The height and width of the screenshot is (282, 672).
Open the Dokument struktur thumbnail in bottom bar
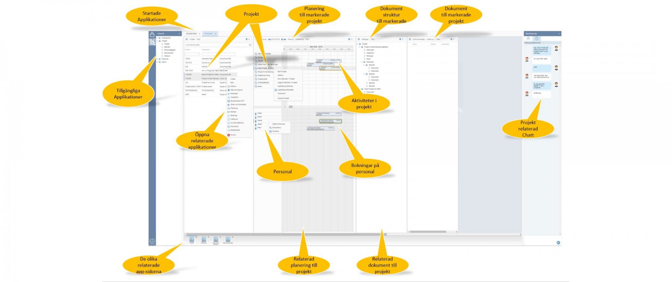(x=216, y=239)
